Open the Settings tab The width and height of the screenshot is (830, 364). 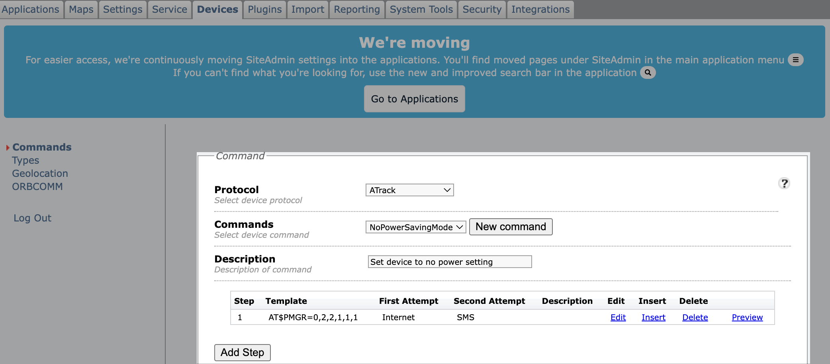tap(123, 9)
